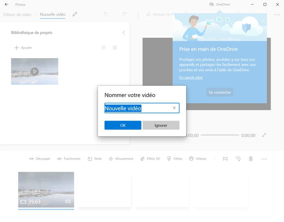284x222 pixels.
Task: Select the 39,63 storyboard clip
Action: tap(46, 190)
